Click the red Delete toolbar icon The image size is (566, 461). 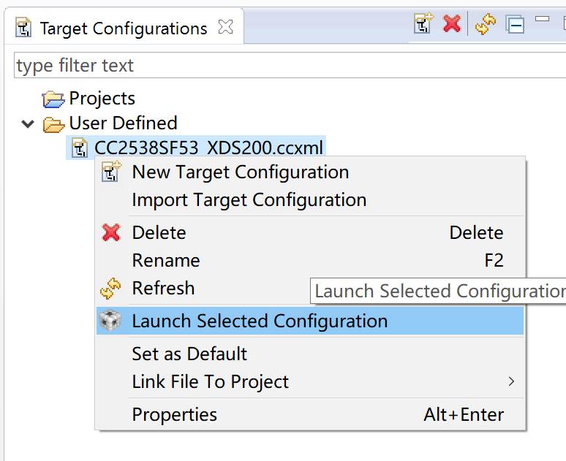[x=452, y=24]
